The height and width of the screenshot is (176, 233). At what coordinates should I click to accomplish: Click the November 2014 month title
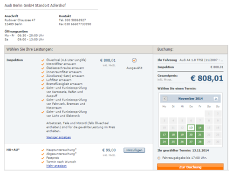coord(191,99)
